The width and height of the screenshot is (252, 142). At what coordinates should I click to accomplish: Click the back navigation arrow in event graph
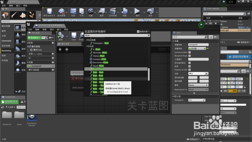60,49
